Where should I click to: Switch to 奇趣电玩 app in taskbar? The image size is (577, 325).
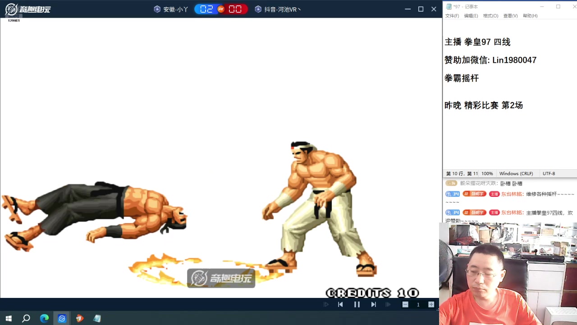[x=62, y=318]
